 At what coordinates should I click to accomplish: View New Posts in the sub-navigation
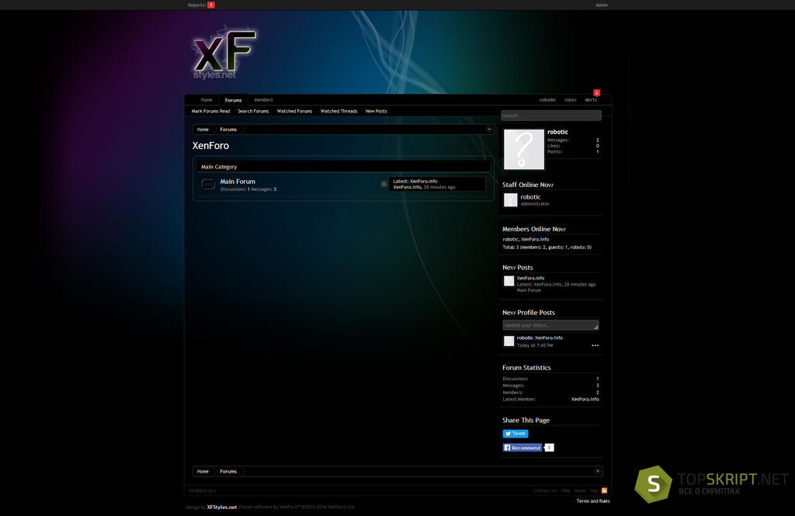pos(377,111)
